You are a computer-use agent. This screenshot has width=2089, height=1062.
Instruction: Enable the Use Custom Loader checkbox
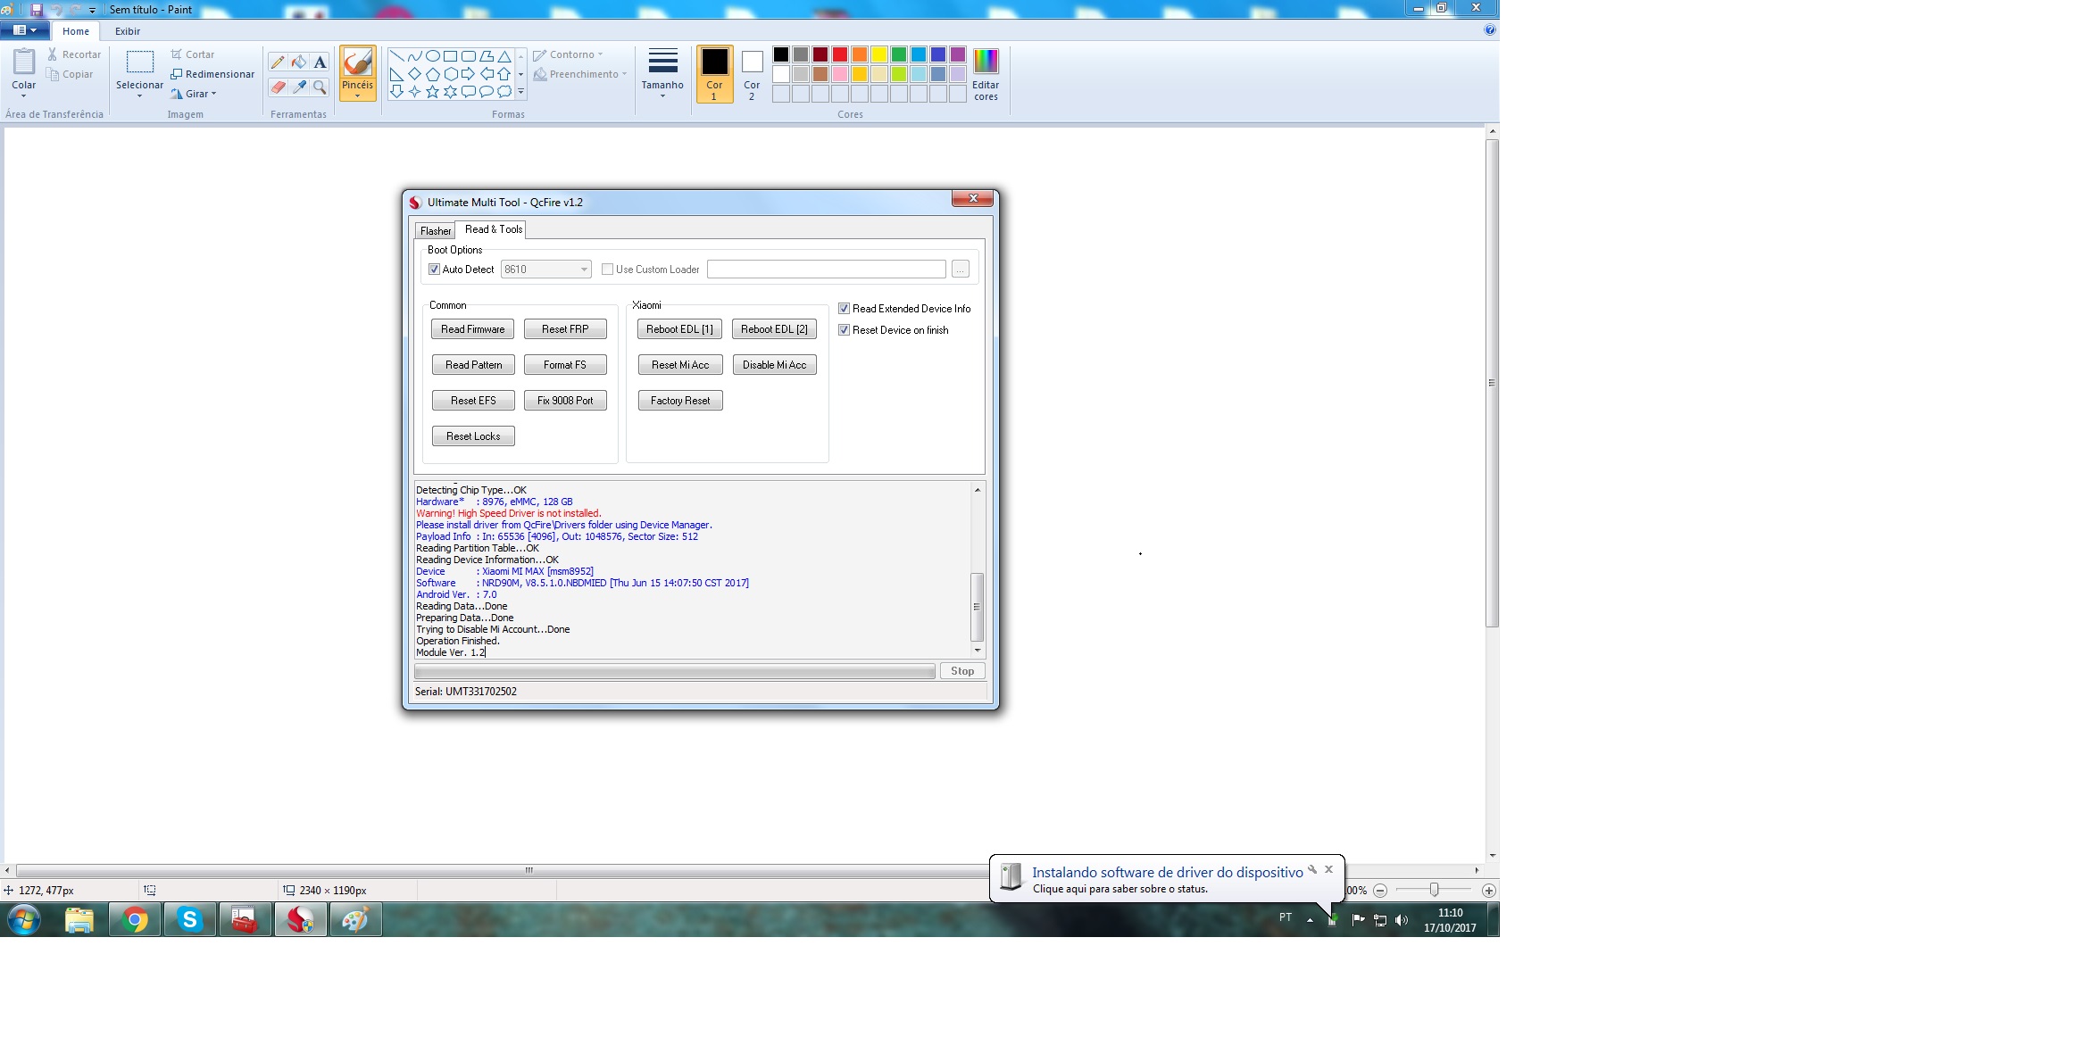coord(607,270)
